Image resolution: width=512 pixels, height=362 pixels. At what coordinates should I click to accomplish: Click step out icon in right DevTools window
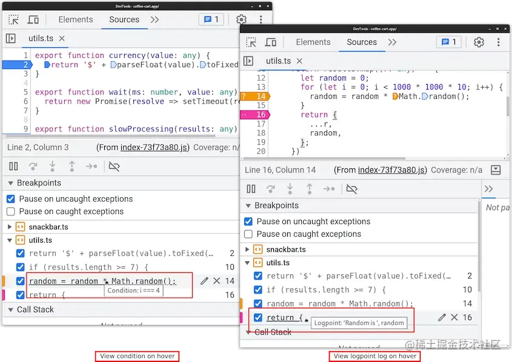tap(309, 189)
